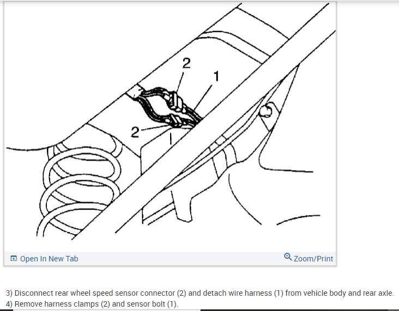Click the round bolt on the bracket drawing
Viewport: 399px width, 311px height.
[x=265, y=111]
